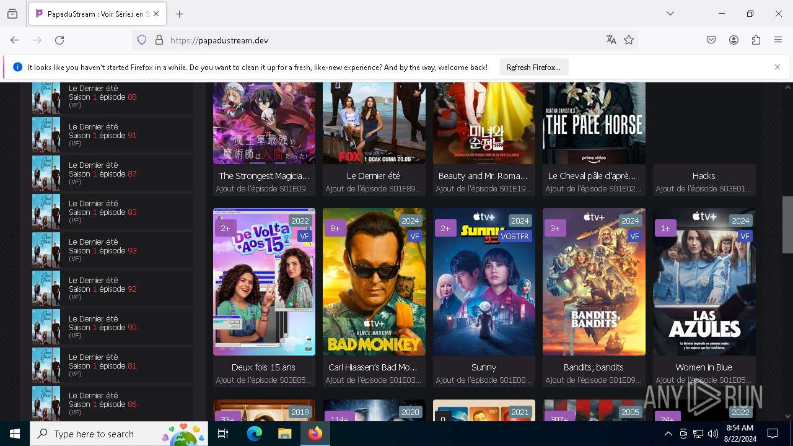Screen dimensions: 793x446
Task: Open Le Dernier été episode 91
Action: point(113,135)
